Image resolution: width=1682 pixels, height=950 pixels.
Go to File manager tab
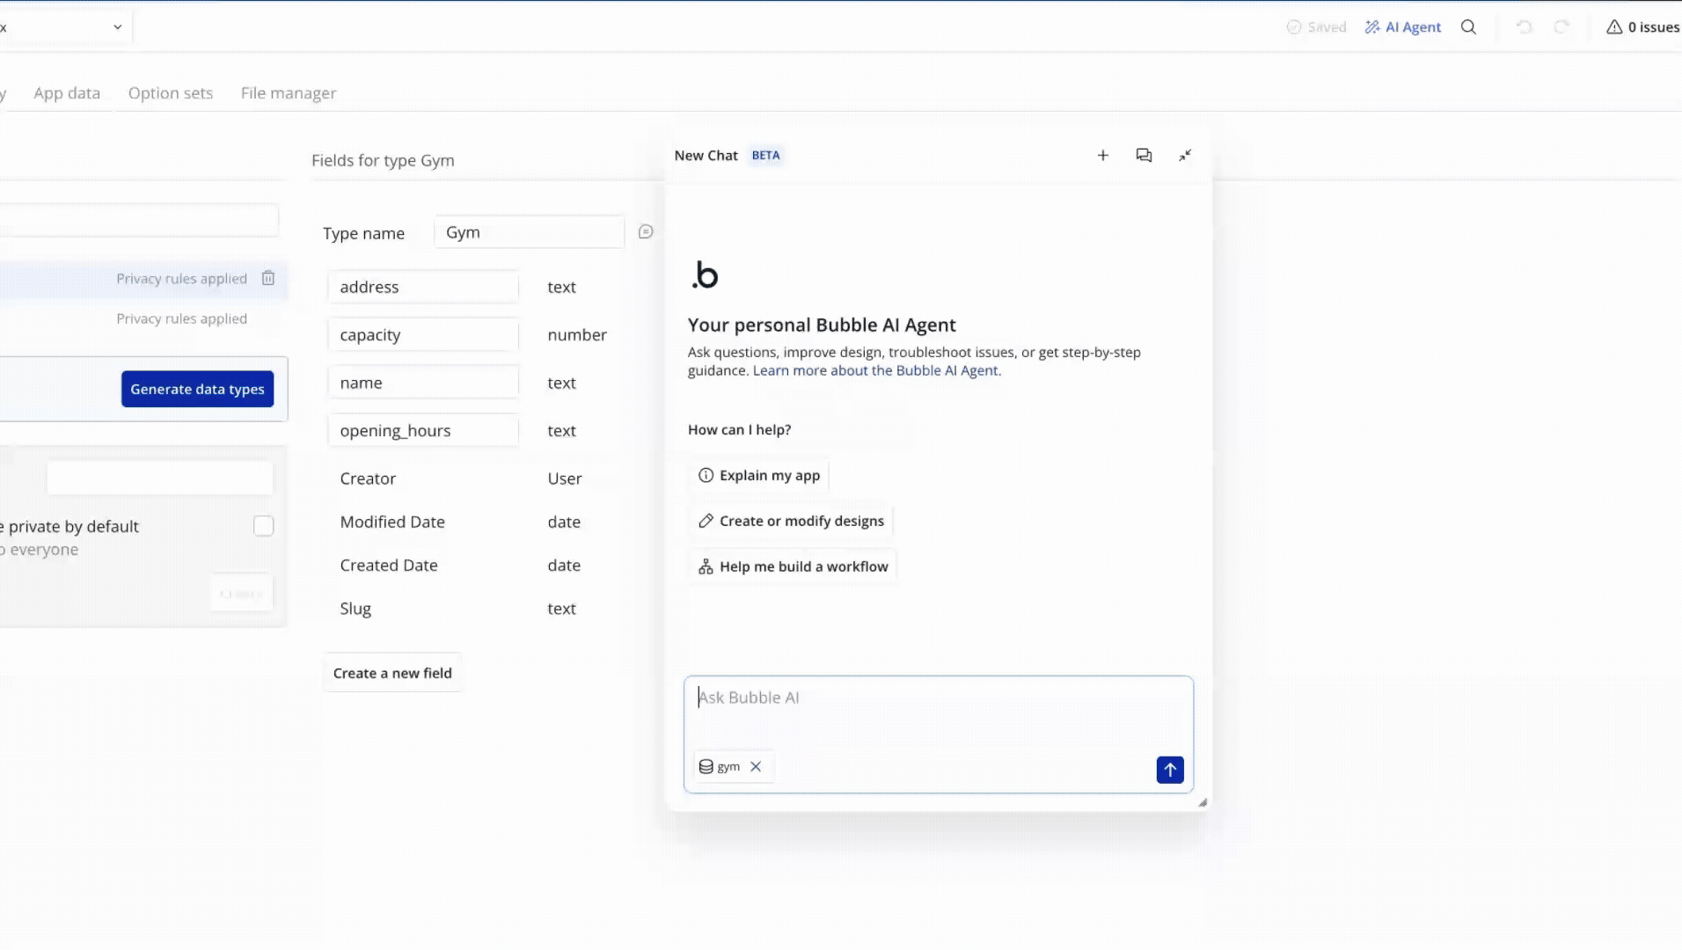pyautogui.click(x=289, y=93)
